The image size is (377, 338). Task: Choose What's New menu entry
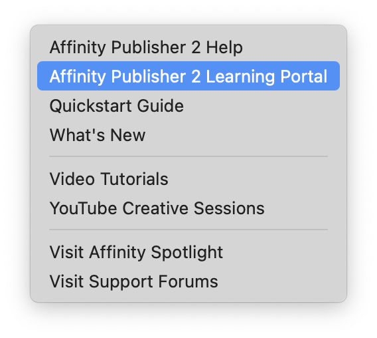click(188, 135)
